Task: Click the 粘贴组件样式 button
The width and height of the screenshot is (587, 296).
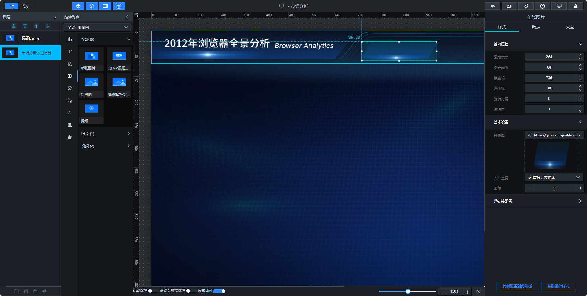Action: 558,286
